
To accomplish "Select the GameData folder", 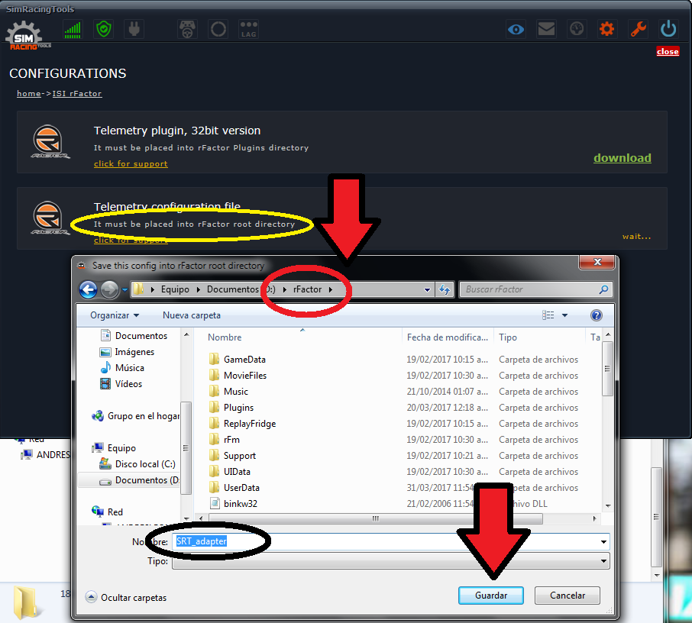I will 238,360.
